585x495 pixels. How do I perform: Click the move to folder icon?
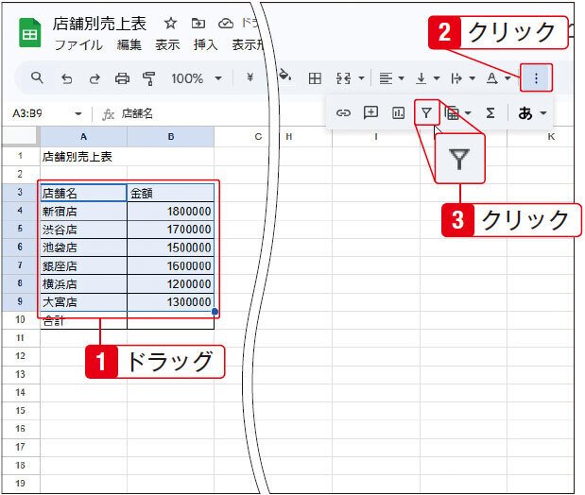[x=198, y=24]
